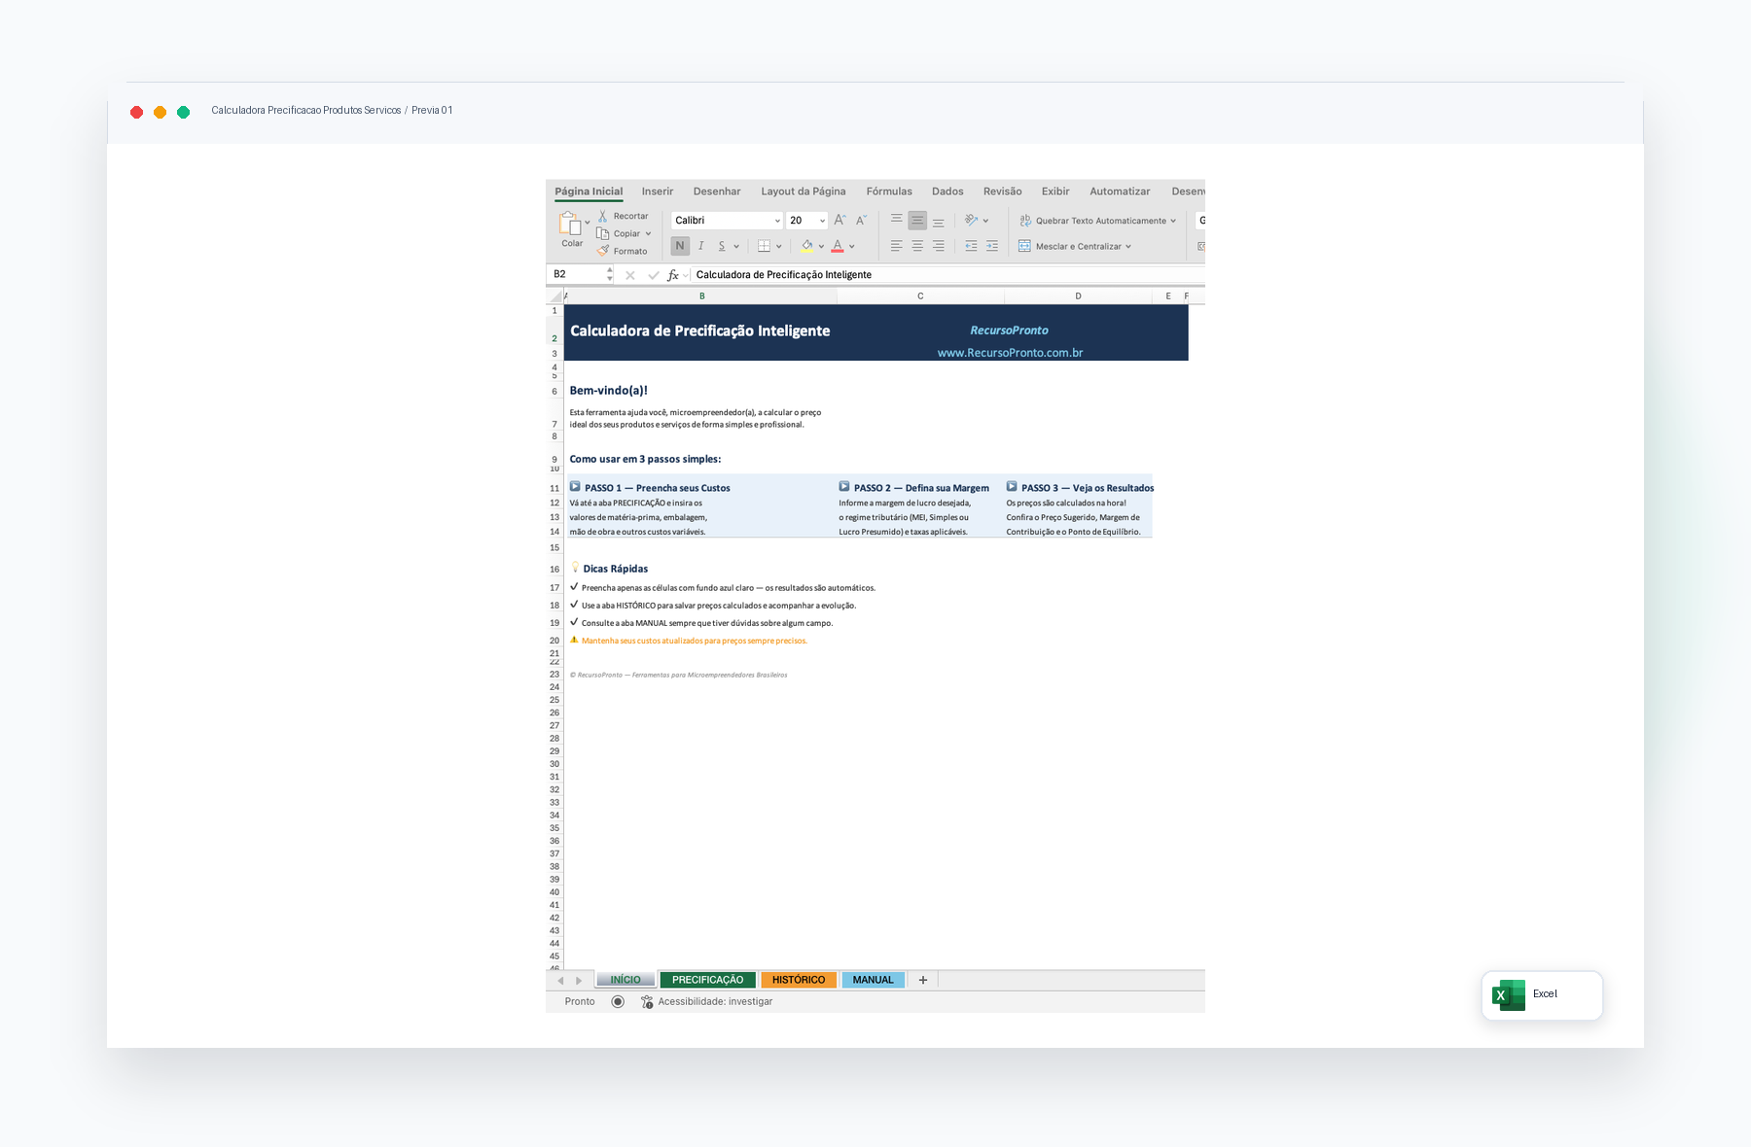Click the text orientation icon
Viewport: 1751px width, 1147px height.
(971, 221)
